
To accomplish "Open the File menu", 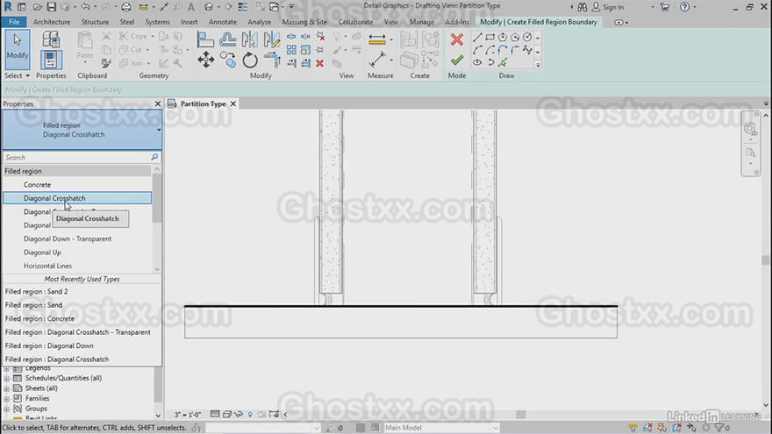I will [x=14, y=22].
